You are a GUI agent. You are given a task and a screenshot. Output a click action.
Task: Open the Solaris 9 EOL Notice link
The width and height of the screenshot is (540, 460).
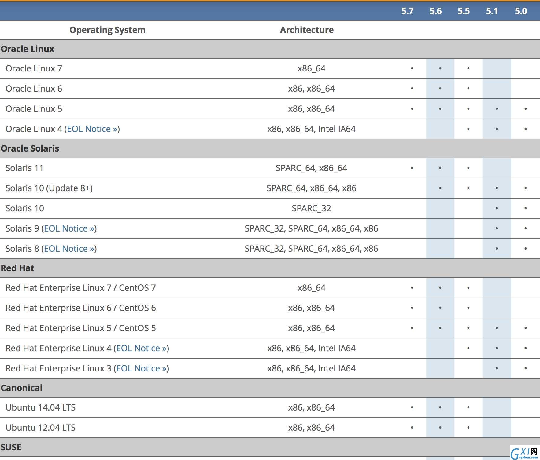tap(69, 228)
